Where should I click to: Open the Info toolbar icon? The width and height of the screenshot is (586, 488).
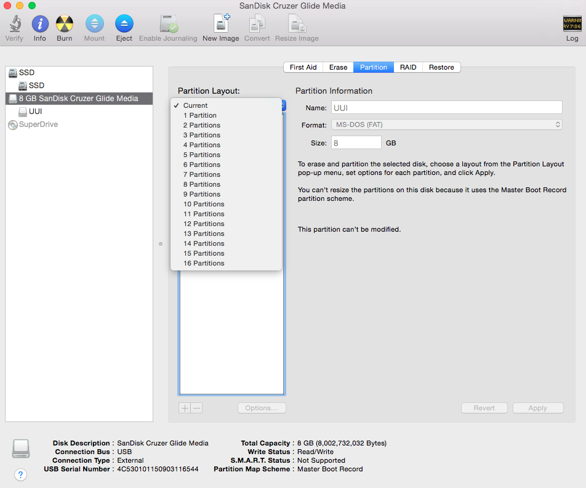40,24
